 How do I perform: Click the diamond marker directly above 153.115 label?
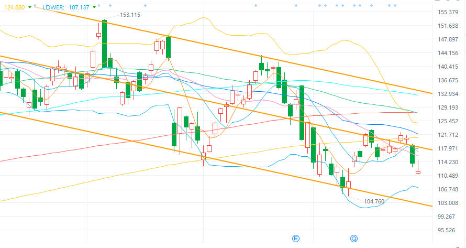(110, 6)
